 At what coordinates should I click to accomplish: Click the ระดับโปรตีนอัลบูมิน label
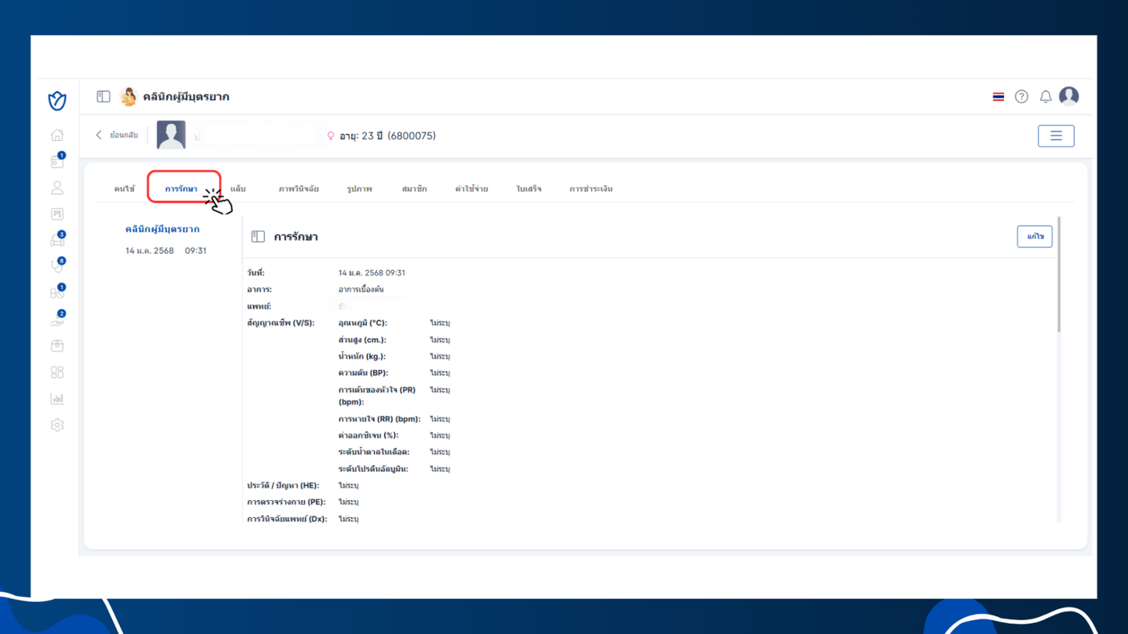[373, 469]
